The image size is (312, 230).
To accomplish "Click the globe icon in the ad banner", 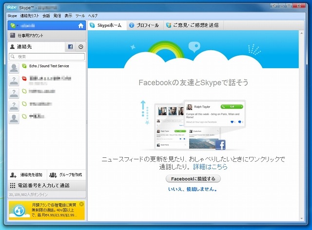I will (19, 211).
